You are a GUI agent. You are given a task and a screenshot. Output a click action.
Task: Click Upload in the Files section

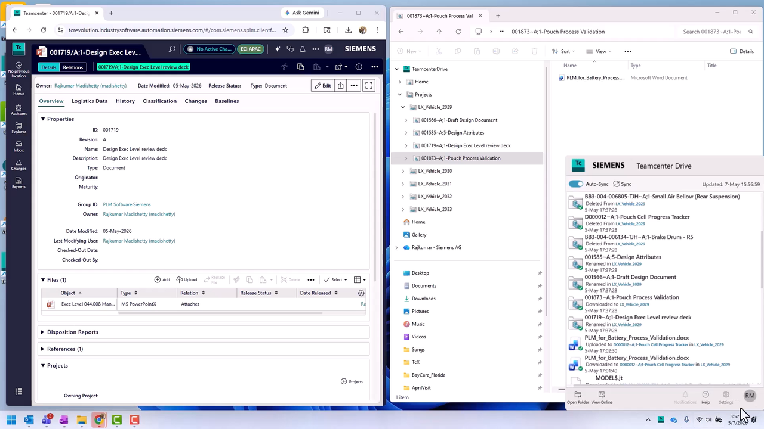pos(187,280)
